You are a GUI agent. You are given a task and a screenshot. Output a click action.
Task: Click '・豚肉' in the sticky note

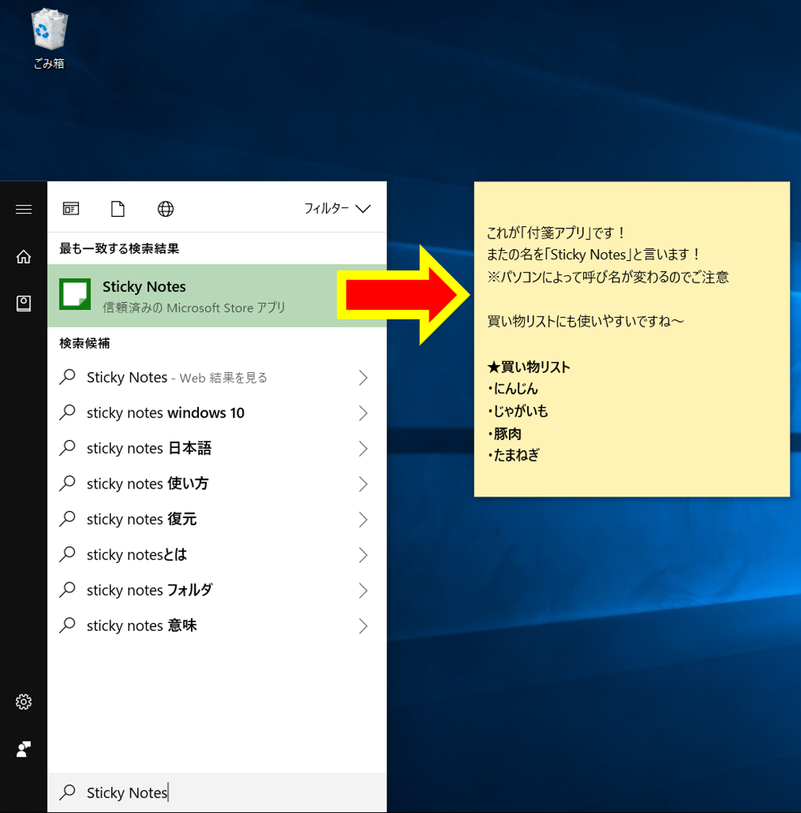click(x=505, y=434)
